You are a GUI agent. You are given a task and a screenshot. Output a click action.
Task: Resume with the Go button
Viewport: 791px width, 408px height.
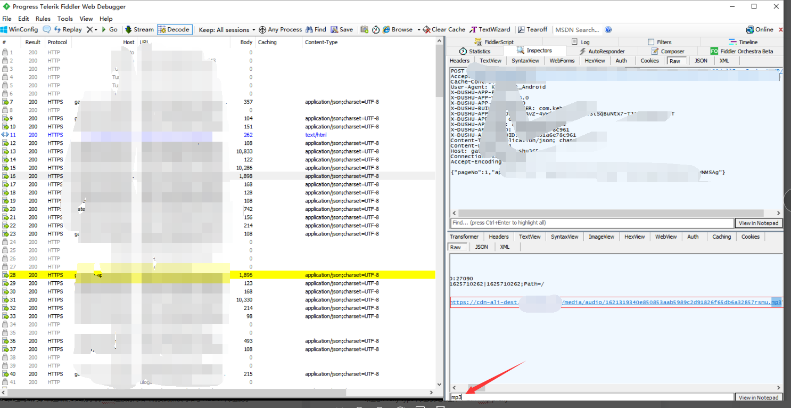(x=109, y=30)
